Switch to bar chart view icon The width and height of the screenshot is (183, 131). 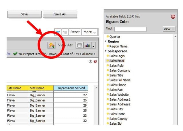pyautogui.click(x=88, y=45)
